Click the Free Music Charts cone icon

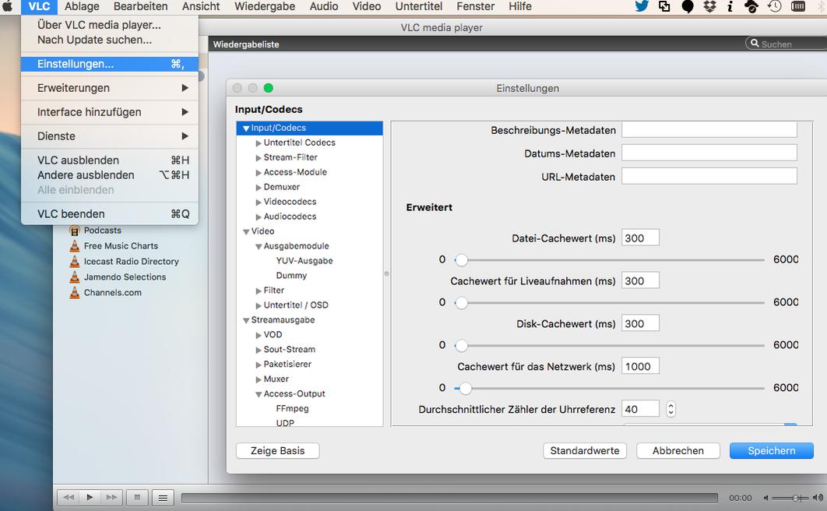coord(74,245)
